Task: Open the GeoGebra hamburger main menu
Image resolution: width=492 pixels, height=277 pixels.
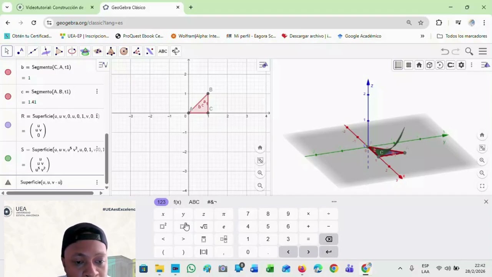Action: pos(483,51)
